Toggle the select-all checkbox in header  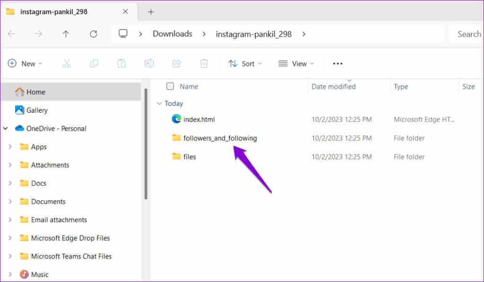tap(170, 86)
